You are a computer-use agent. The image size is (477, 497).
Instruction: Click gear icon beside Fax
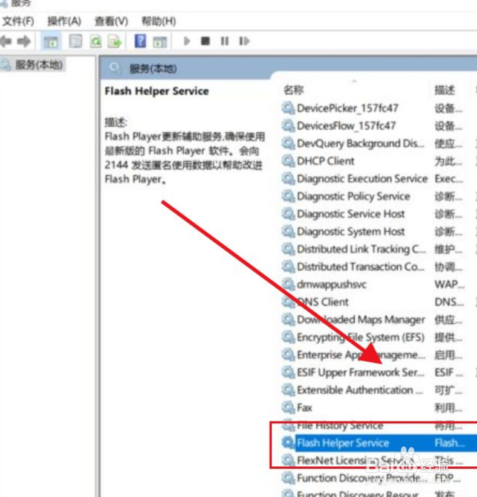pyautogui.click(x=288, y=407)
